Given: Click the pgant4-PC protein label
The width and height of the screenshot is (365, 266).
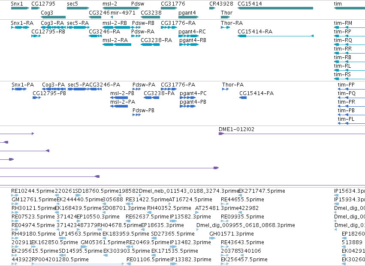Looking at the screenshot, I should pyautogui.click(x=193, y=93).
